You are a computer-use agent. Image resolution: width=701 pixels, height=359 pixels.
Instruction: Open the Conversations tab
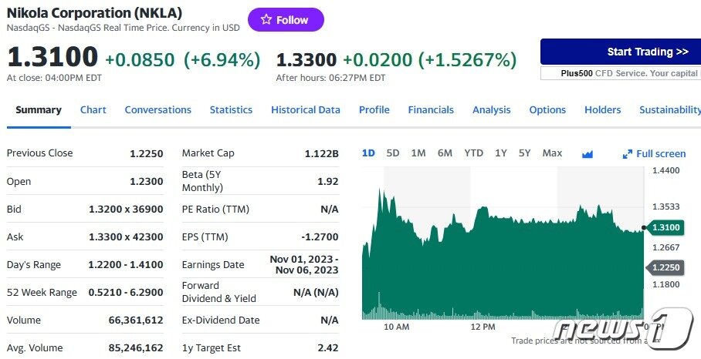pos(157,110)
